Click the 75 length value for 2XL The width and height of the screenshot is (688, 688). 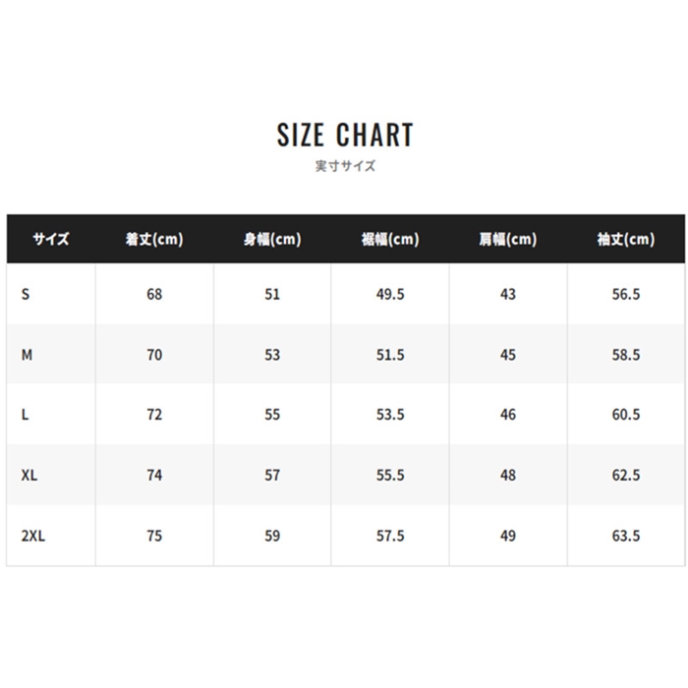(154, 536)
